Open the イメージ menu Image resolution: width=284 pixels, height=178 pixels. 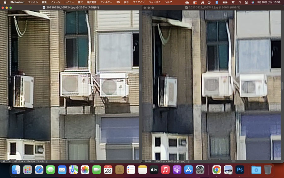(x=56, y=2)
